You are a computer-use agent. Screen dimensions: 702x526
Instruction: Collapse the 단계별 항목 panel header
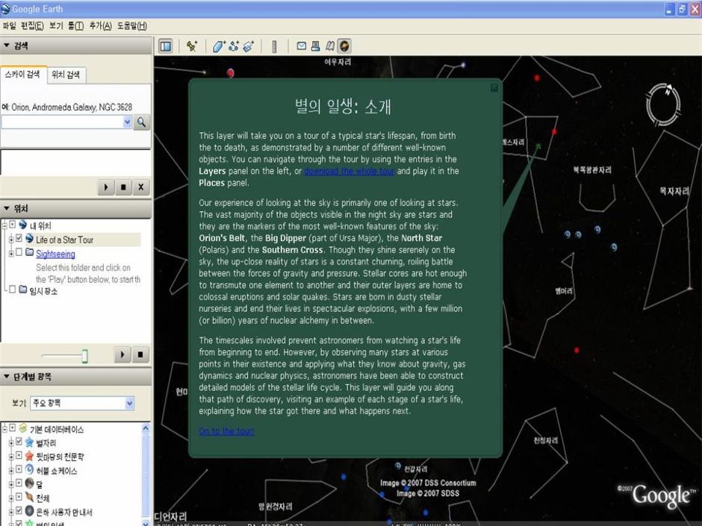[75, 377]
